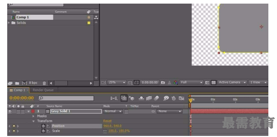Click the Position value 960.0, 540.0
277x137 pixels.
point(112,126)
